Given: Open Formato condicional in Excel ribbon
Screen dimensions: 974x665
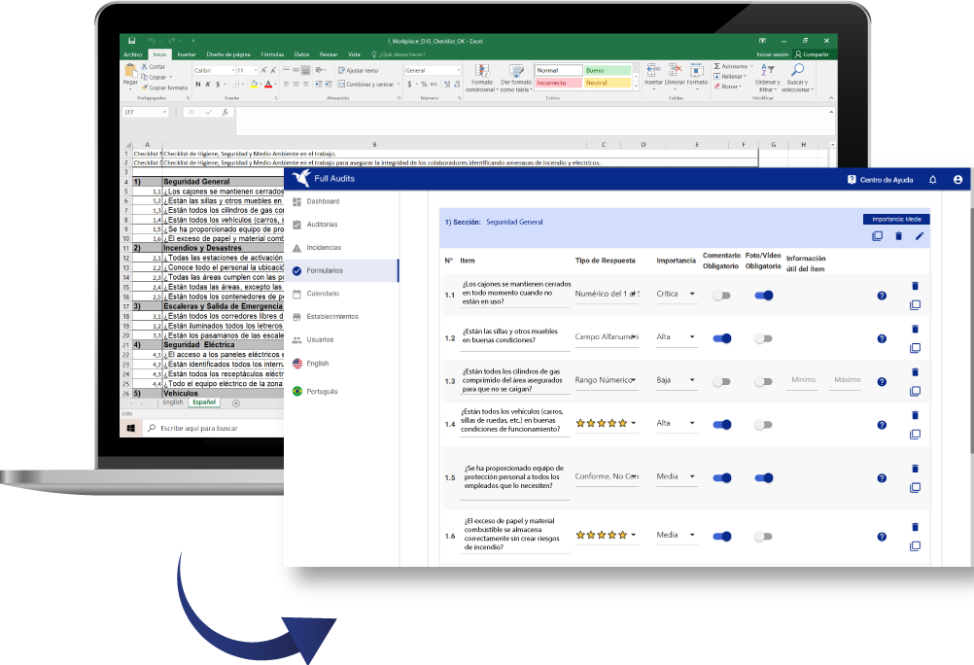Looking at the screenshot, I should point(482,78).
